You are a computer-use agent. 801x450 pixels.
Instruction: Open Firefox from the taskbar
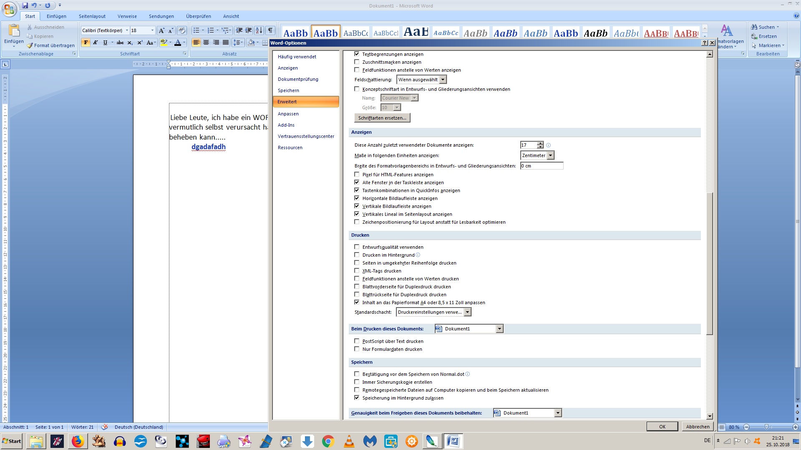78,441
